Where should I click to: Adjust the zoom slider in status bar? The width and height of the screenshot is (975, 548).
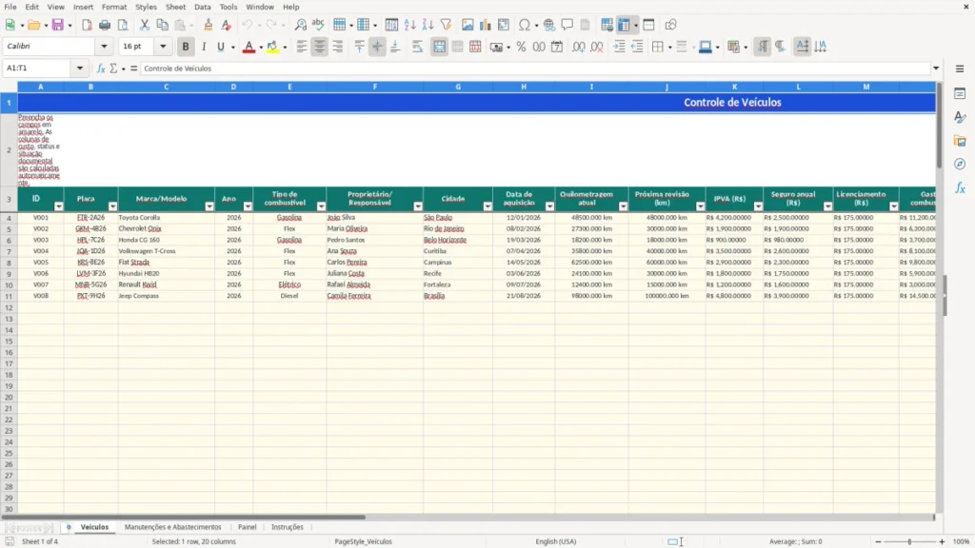click(x=909, y=541)
